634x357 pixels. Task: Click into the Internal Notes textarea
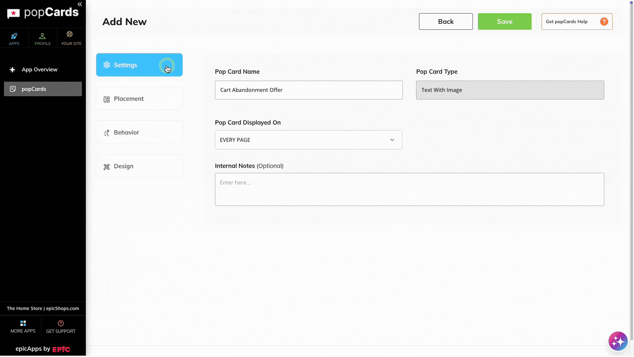(x=409, y=189)
